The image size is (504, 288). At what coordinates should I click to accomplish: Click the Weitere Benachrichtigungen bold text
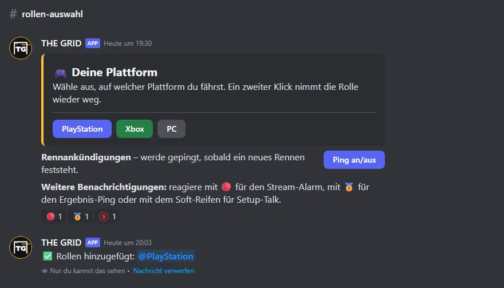click(x=104, y=187)
